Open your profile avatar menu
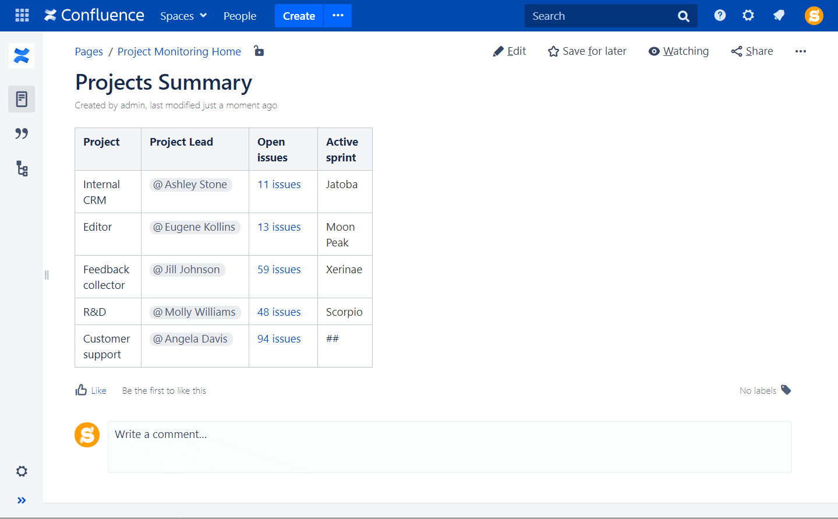Image resolution: width=838 pixels, height=519 pixels. (x=814, y=16)
